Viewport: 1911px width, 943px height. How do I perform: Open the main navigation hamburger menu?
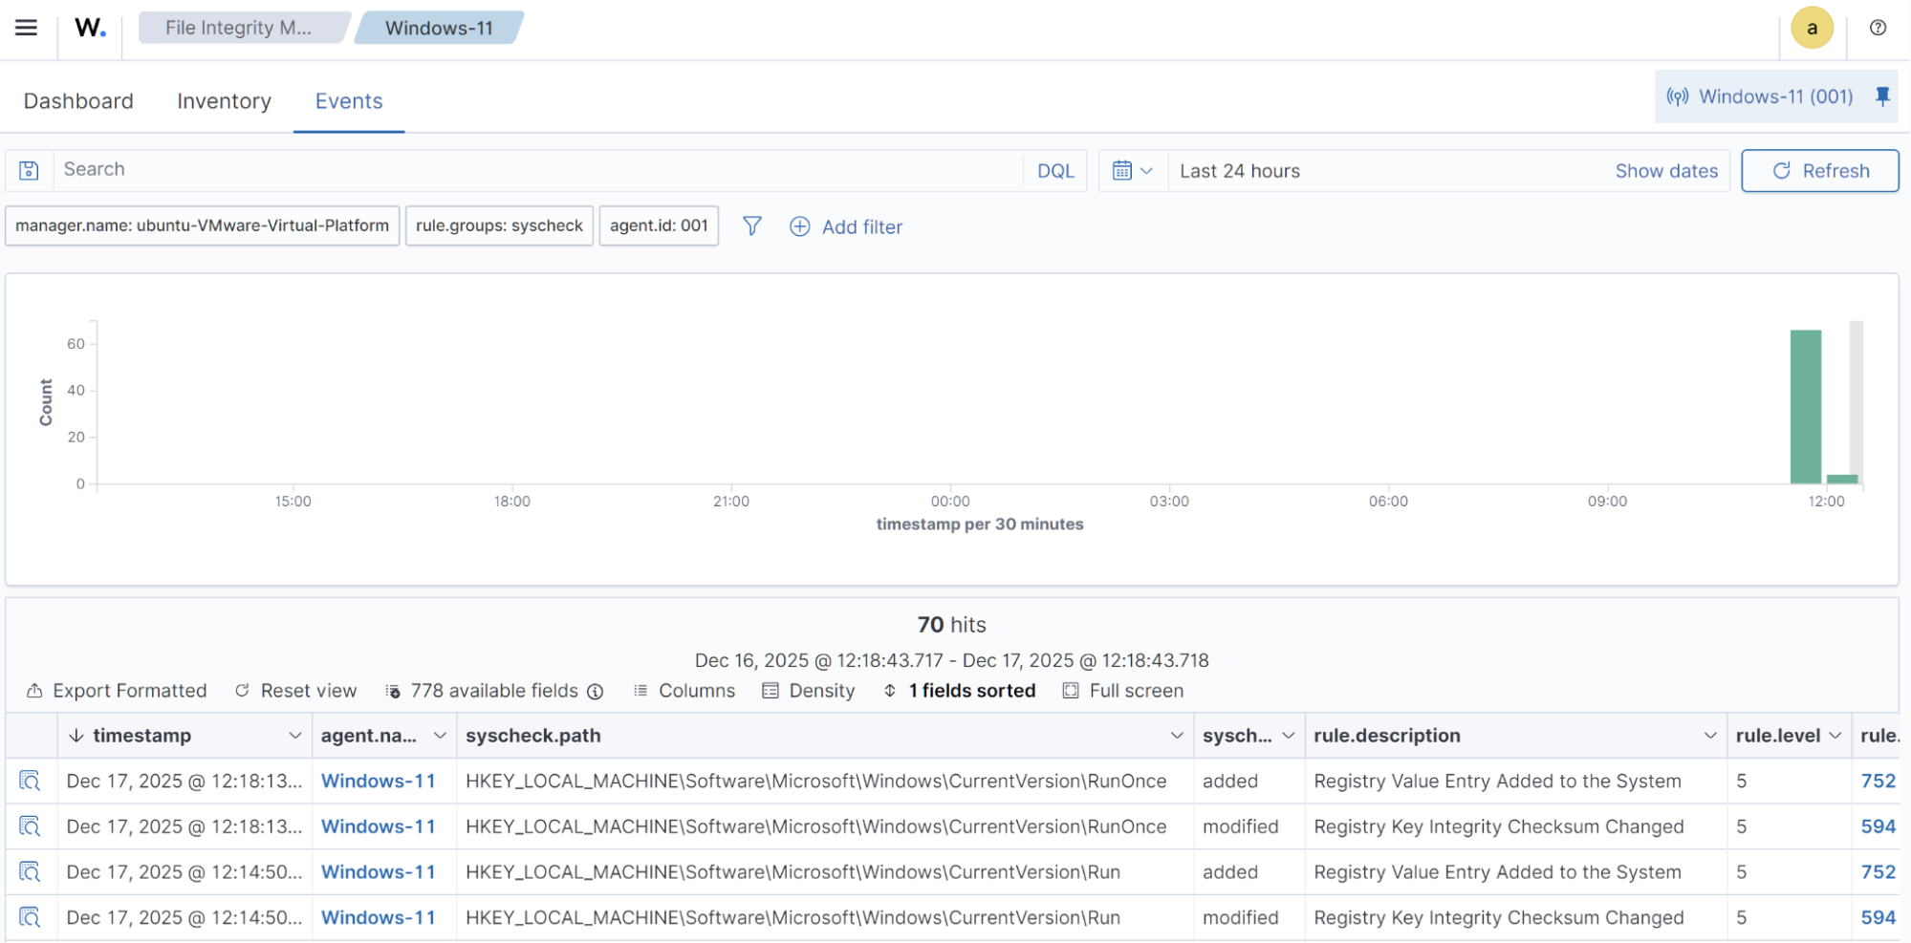click(26, 27)
